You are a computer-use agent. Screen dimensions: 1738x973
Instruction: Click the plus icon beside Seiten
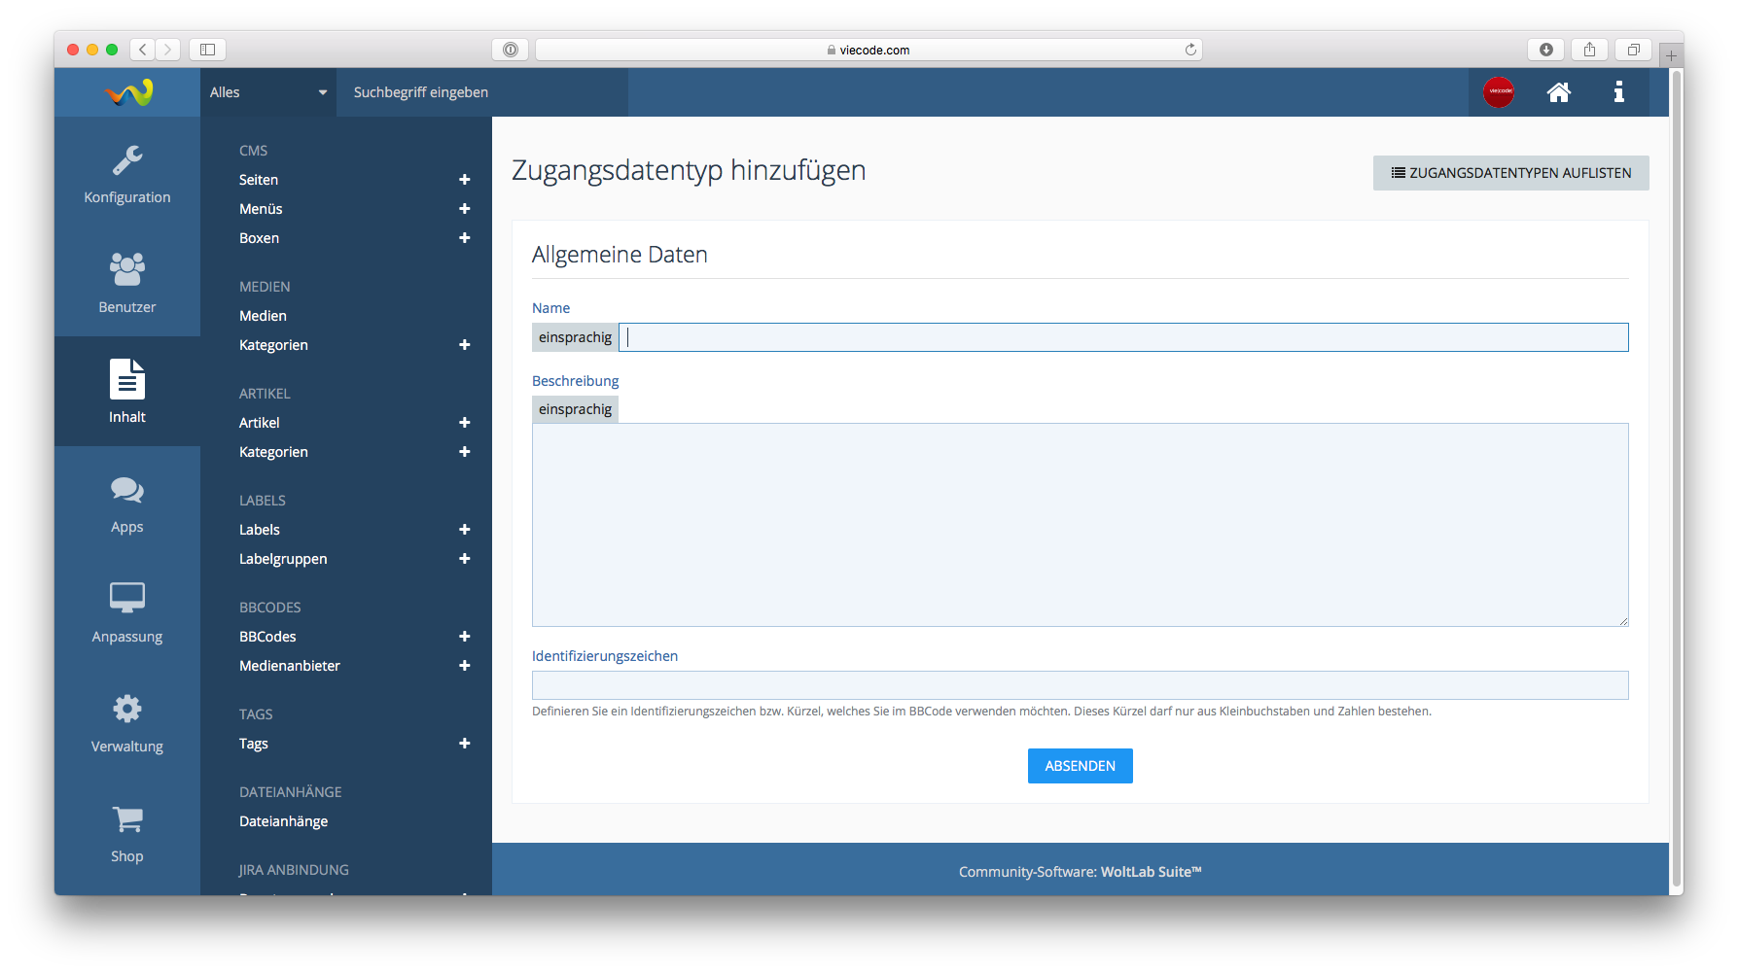464,180
